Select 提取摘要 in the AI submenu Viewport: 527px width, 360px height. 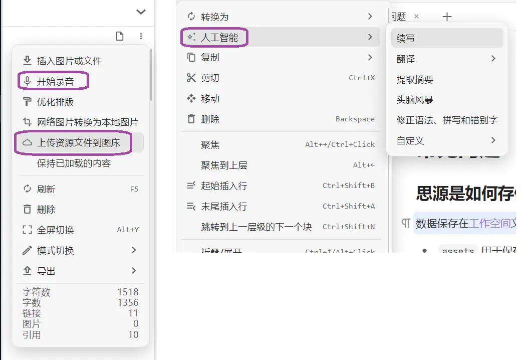447,79
